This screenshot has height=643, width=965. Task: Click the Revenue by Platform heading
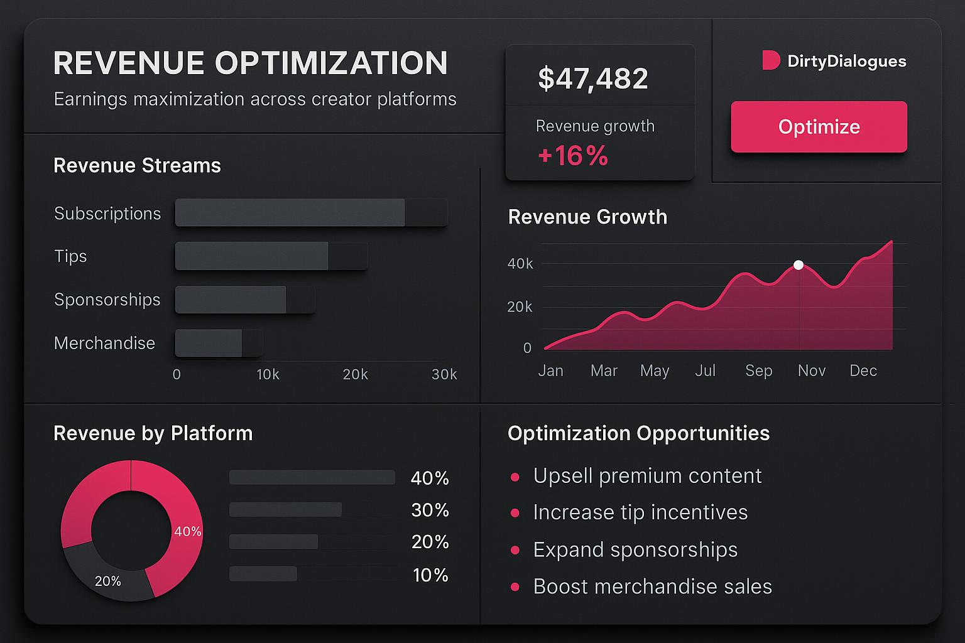tap(153, 433)
